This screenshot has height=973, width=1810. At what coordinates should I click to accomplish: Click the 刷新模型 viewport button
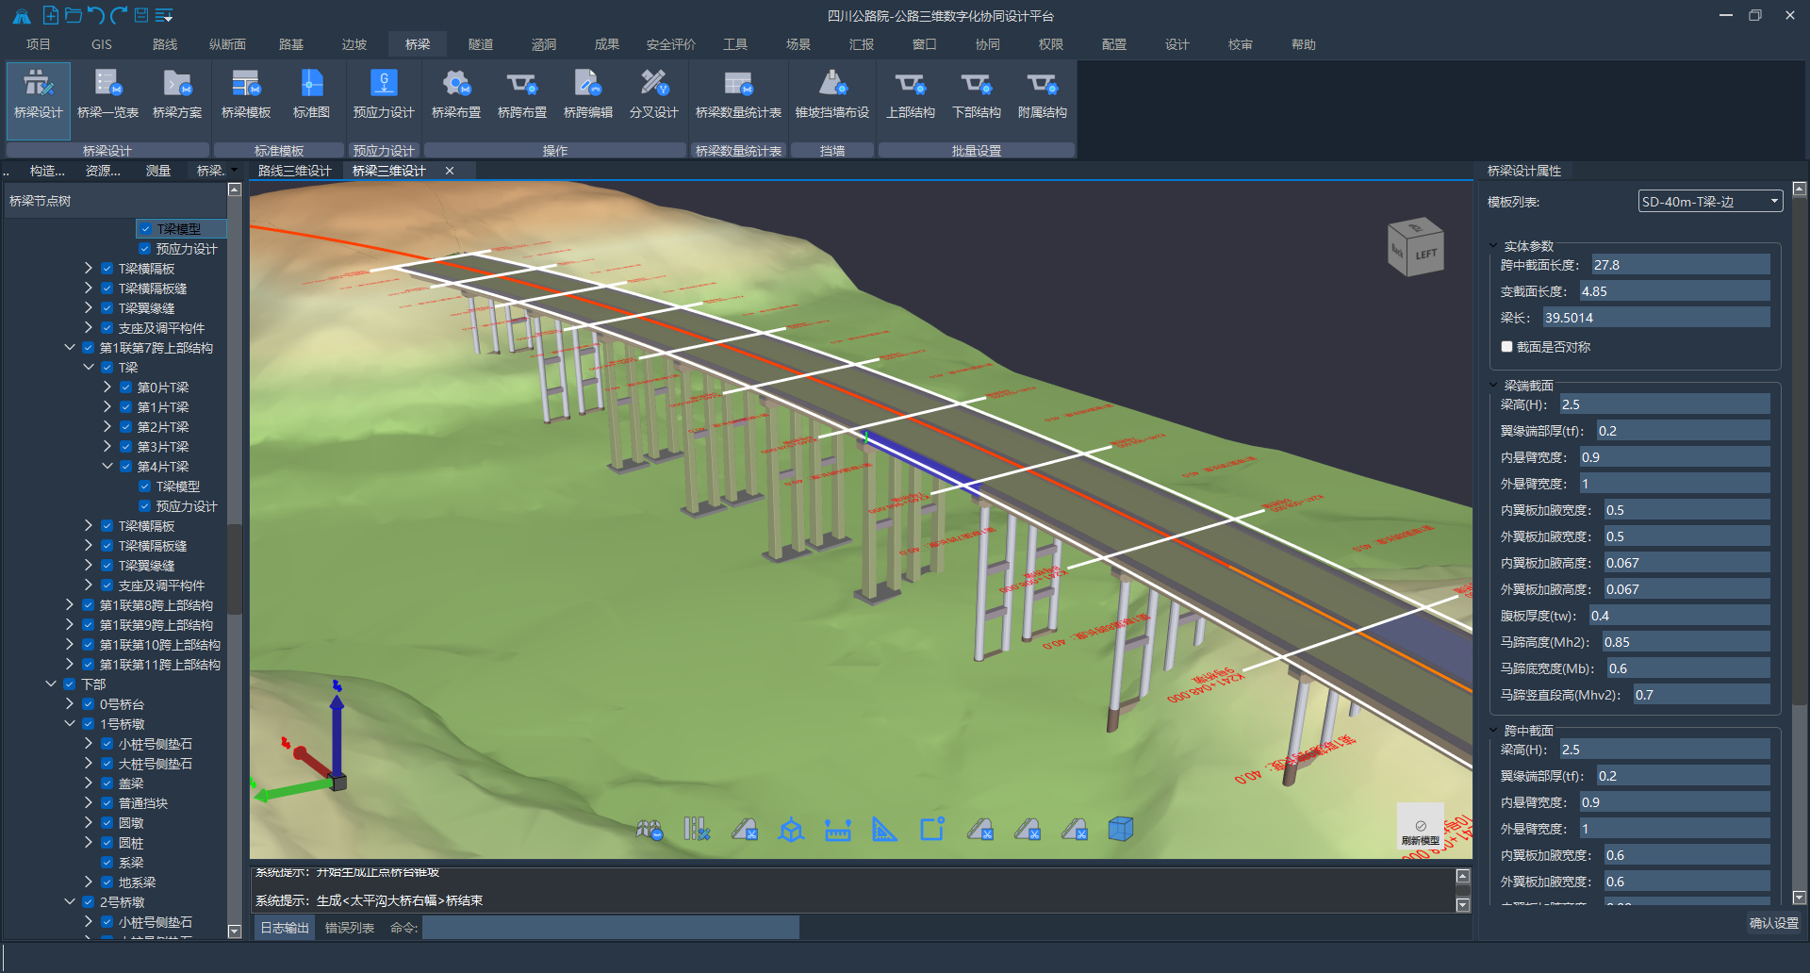click(1420, 828)
